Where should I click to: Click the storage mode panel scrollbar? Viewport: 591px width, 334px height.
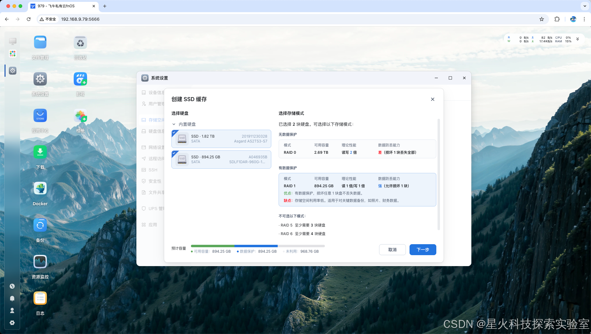pos(438,174)
